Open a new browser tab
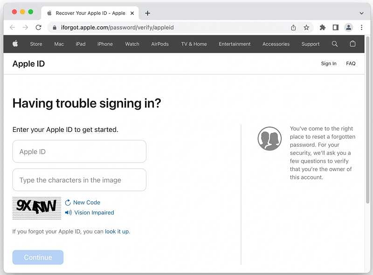This screenshot has width=373, height=275. (x=148, y=13)
